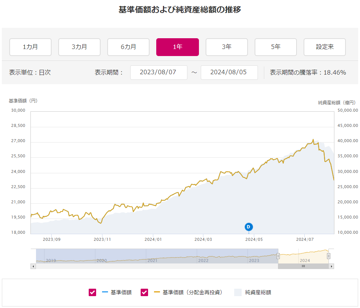This screenshot has height=308, width=360.
Task: Click the blue 基準価額 legend line
Action: tap(105, 292)
